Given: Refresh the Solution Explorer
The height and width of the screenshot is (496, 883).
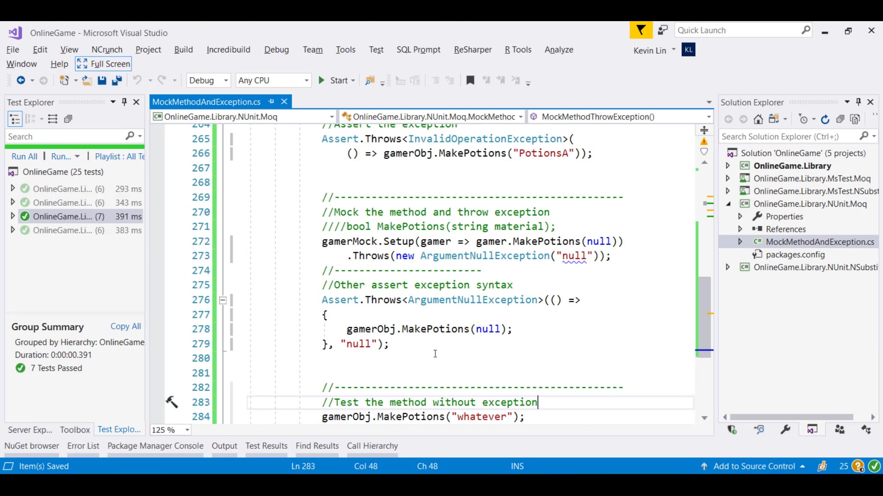Looking at the screenshot, I should click(825, 119).
